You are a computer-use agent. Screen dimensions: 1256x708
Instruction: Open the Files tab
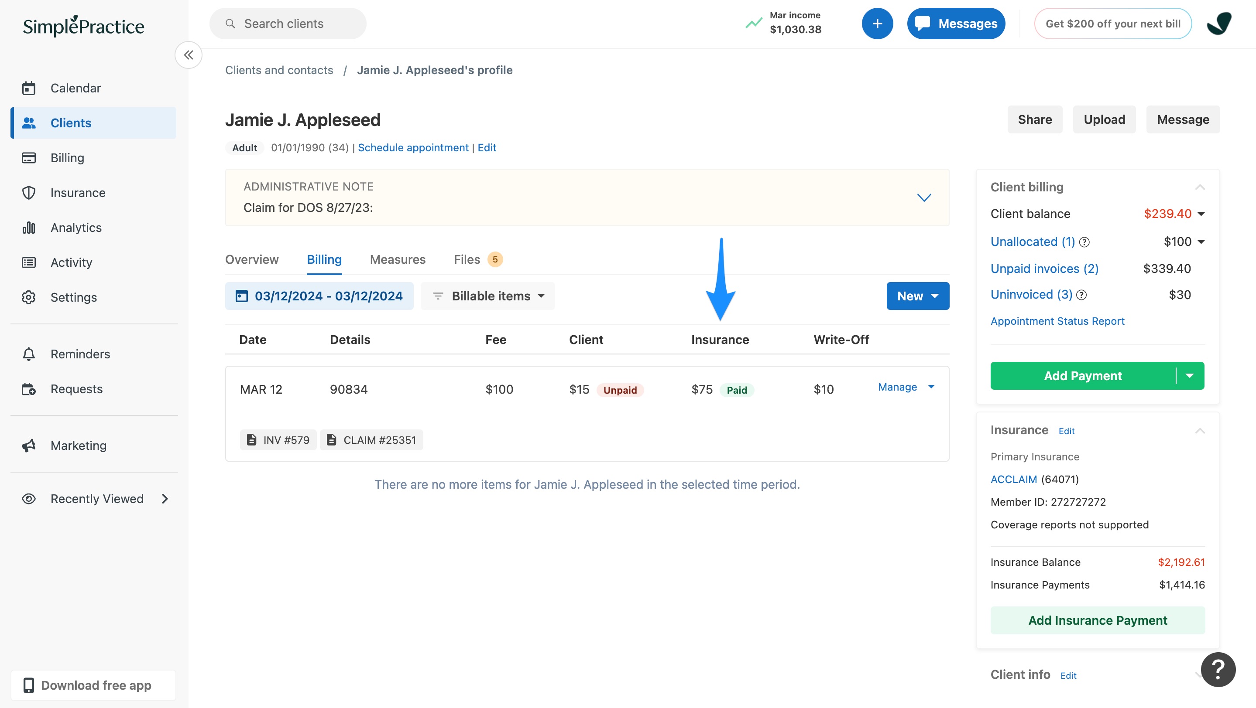coord(478,259)
